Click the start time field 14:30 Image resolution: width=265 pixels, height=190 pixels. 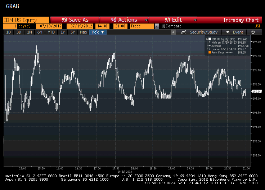[102, 26]
